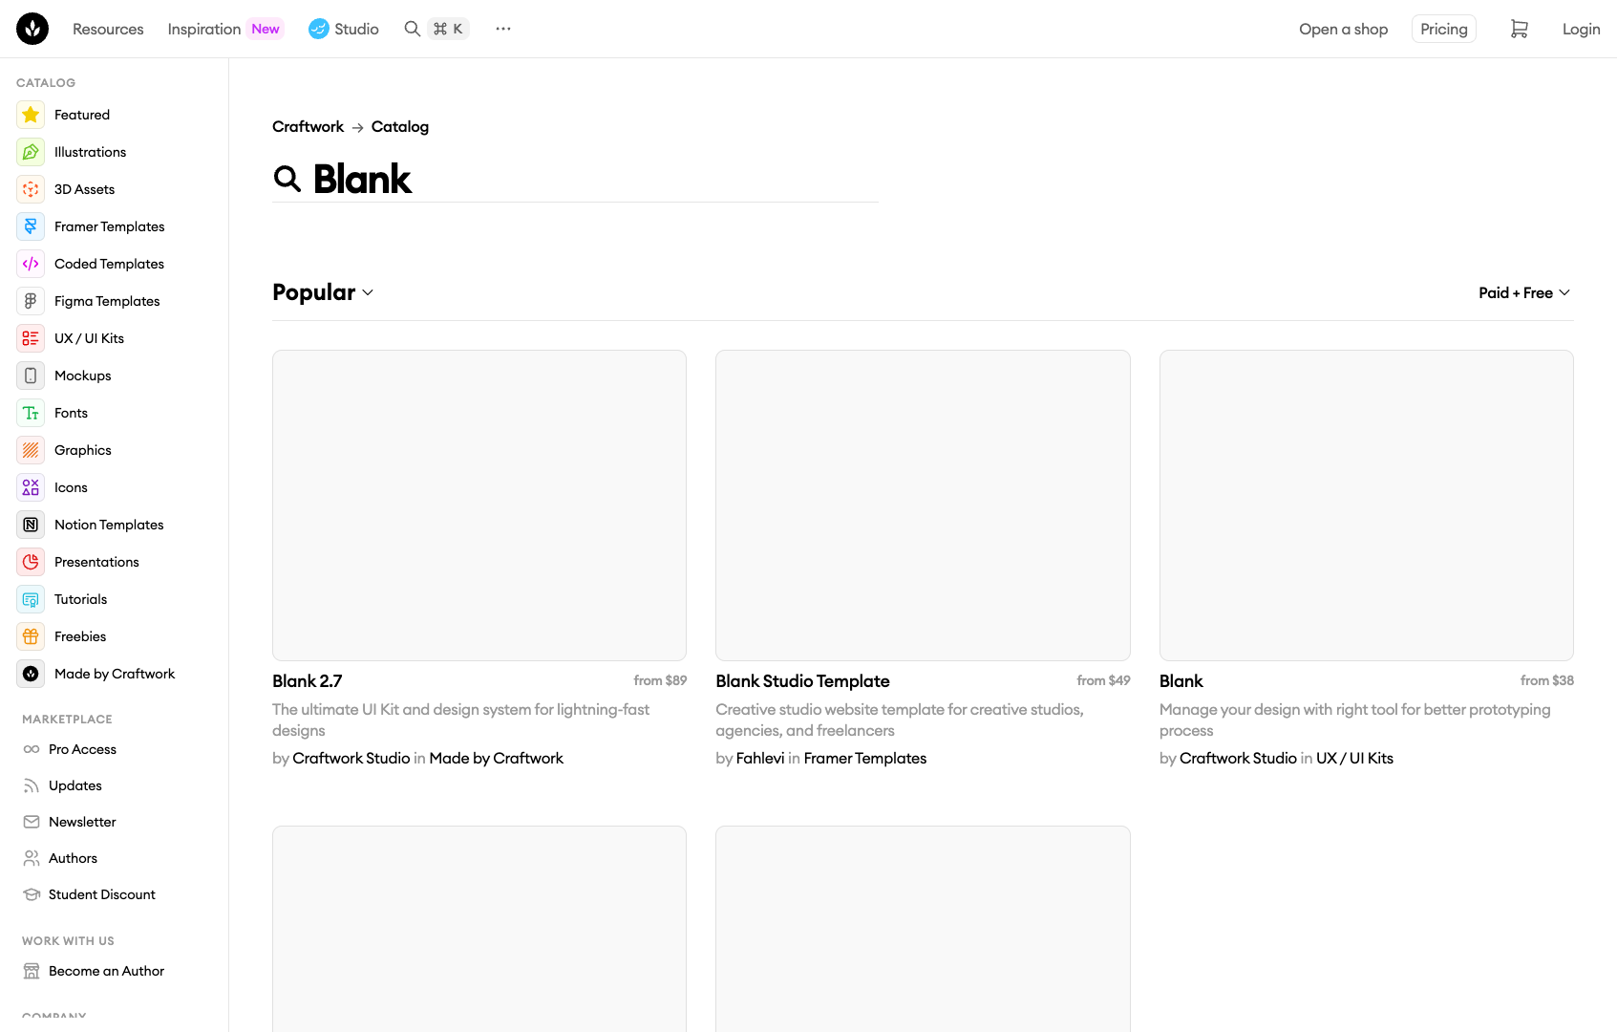Click the search magnifier icon in header
Viewport: 1617px width, 1032px height.
(x=413, y=29)
